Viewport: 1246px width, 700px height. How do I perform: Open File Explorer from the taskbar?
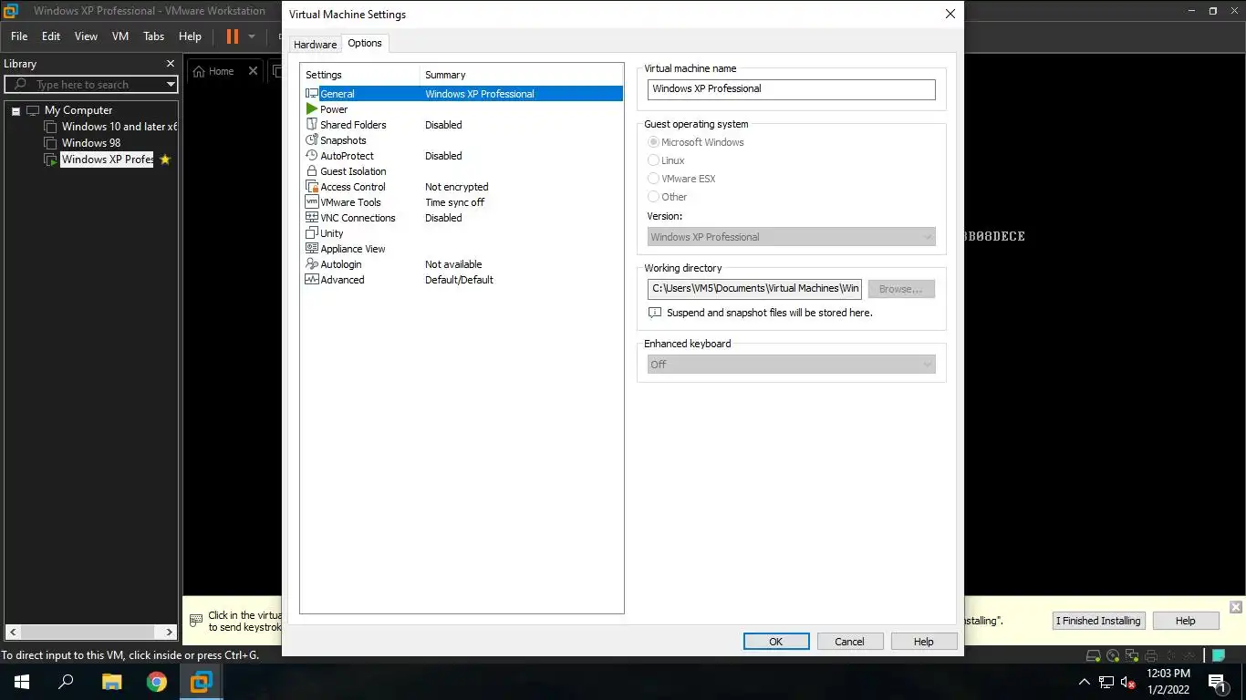(111, 681)
